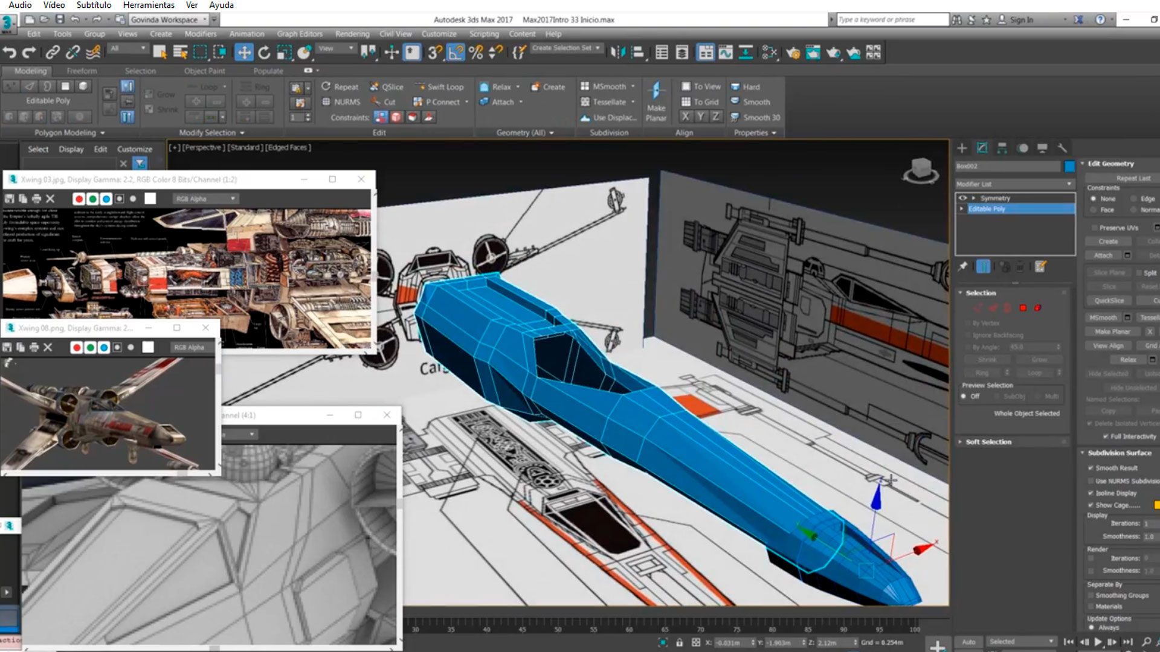Screen dimensions: 1160x652
Task: Open the Display command panel tab
Action: 1042,148
